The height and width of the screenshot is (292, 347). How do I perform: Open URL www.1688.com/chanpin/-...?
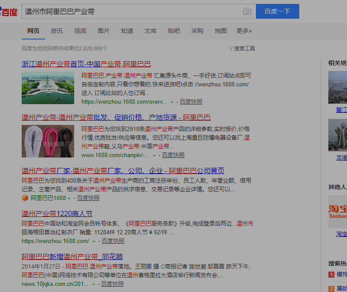(x=115, y=155)
